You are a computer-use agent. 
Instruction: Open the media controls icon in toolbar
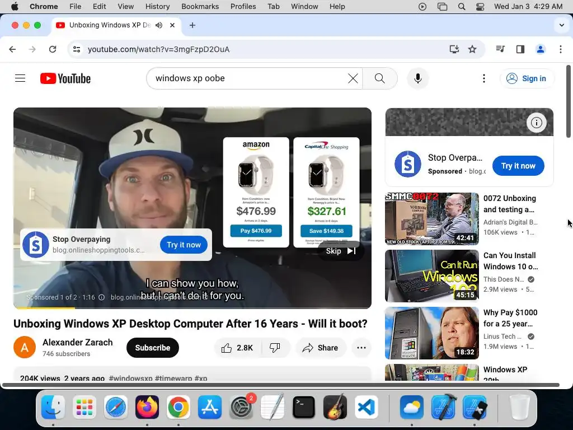(500, 49)
